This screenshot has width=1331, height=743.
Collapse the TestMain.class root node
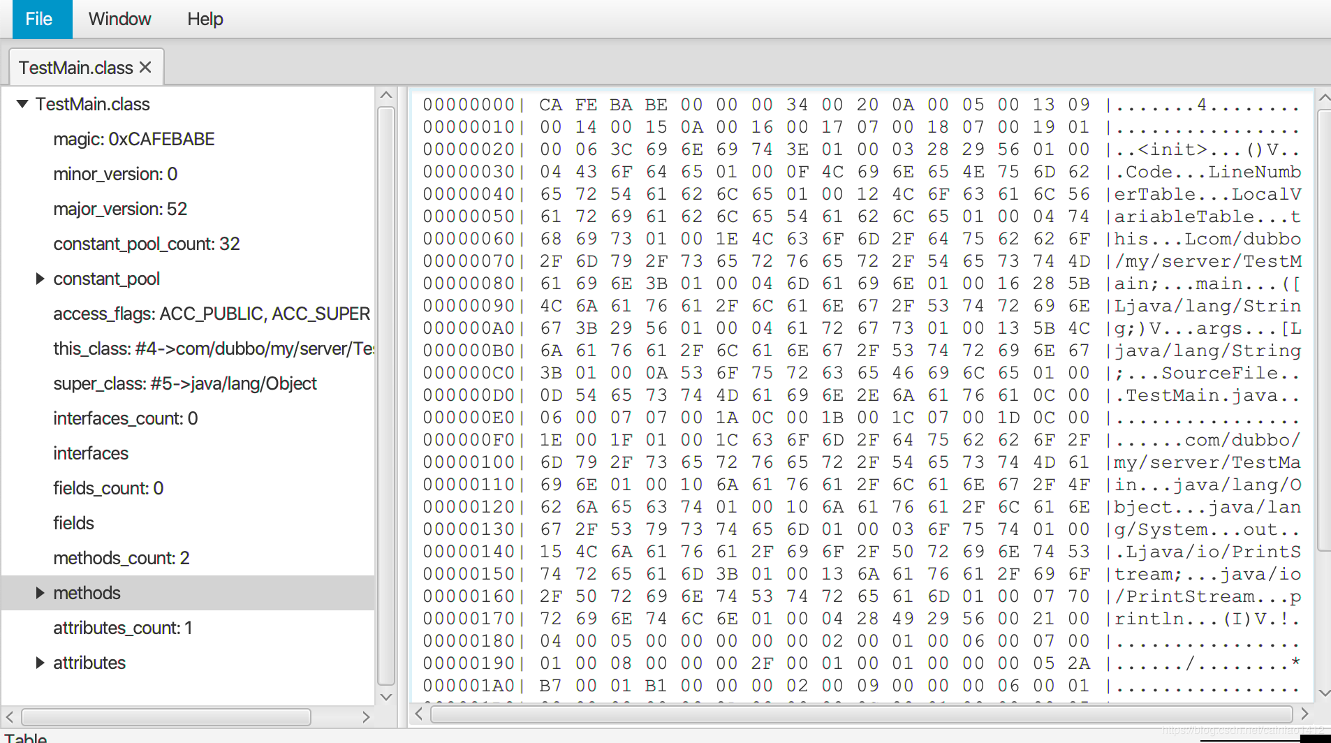point(22,104)
